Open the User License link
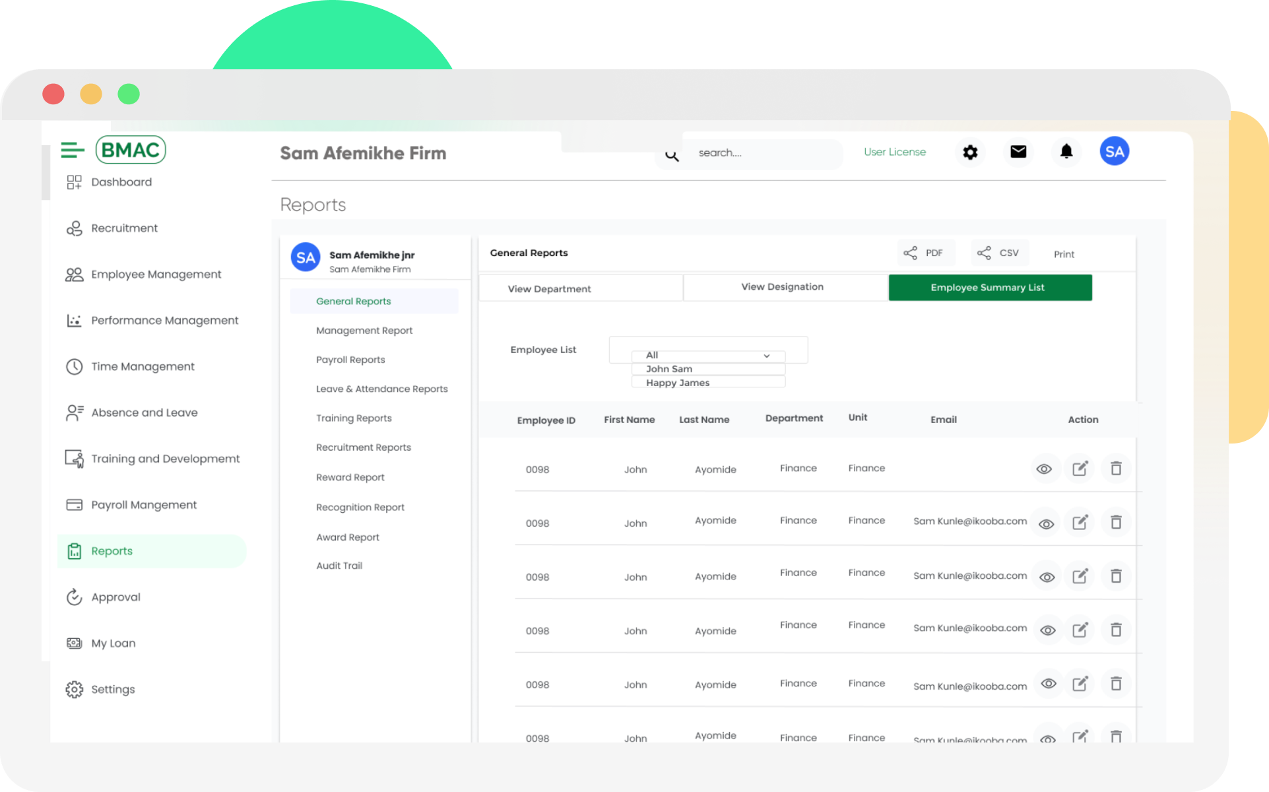1269x792 pixels. (x=895, y=152)
